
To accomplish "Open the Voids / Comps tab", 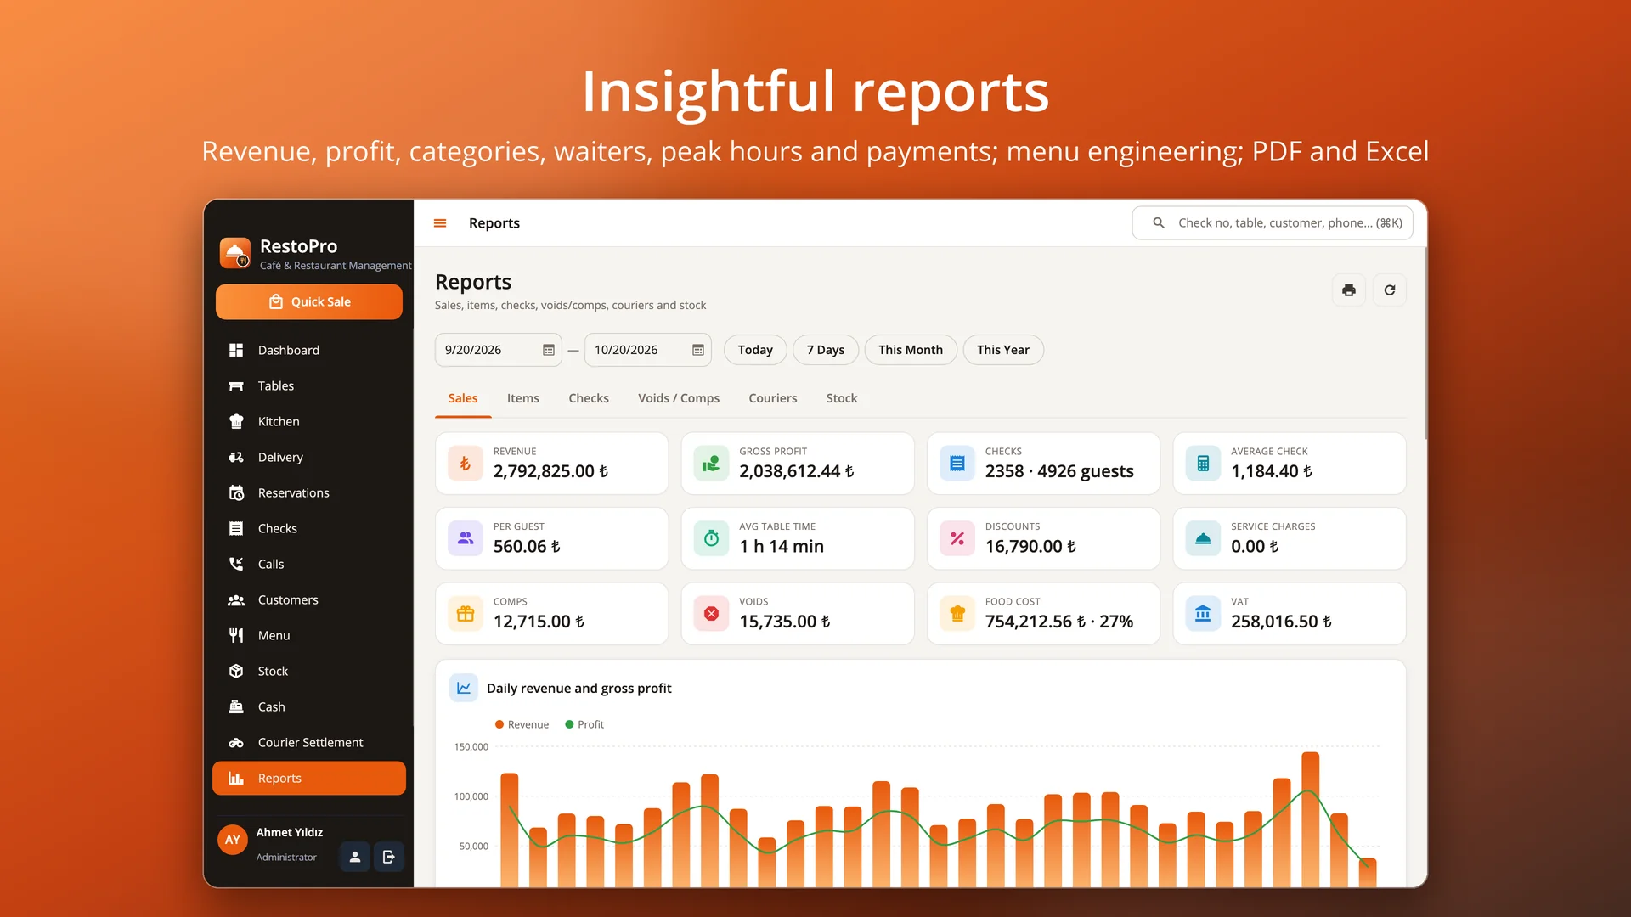I will click(x=679, y=398).
